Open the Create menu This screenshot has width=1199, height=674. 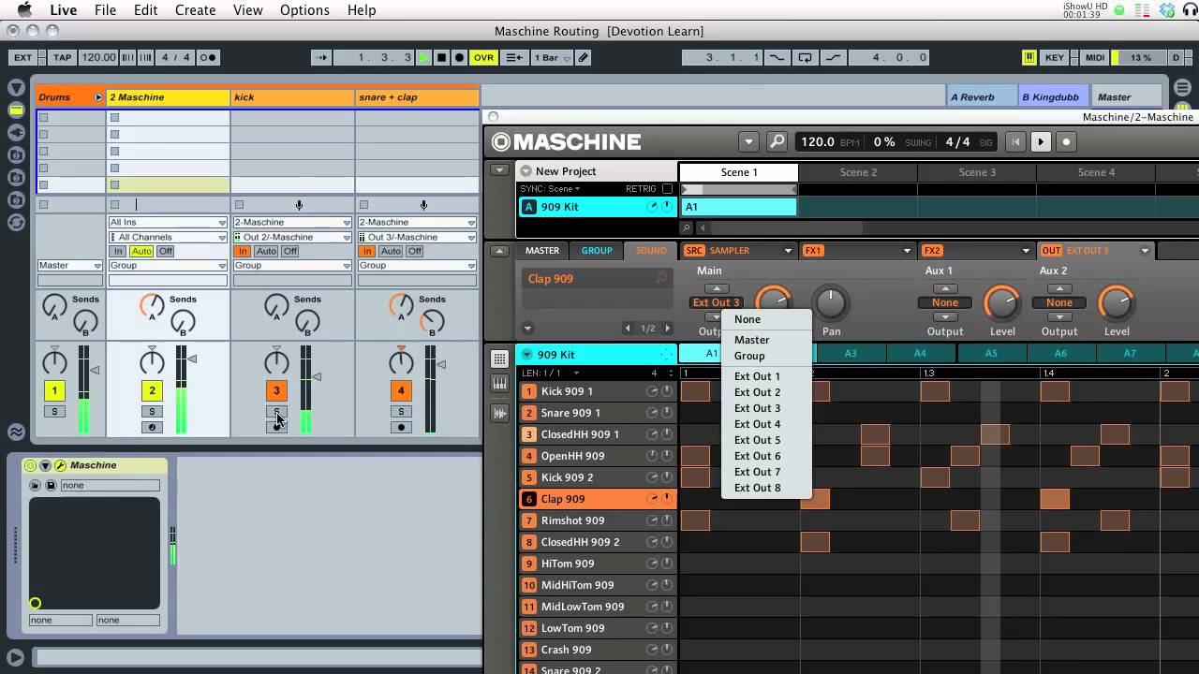pos(196,10)
